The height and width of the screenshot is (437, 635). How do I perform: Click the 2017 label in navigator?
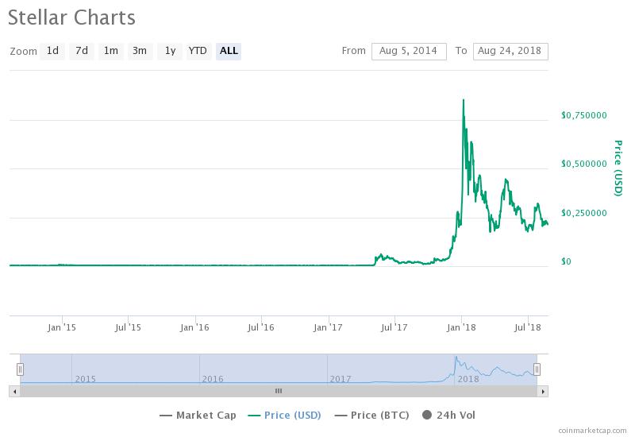[x=341, y=379]
